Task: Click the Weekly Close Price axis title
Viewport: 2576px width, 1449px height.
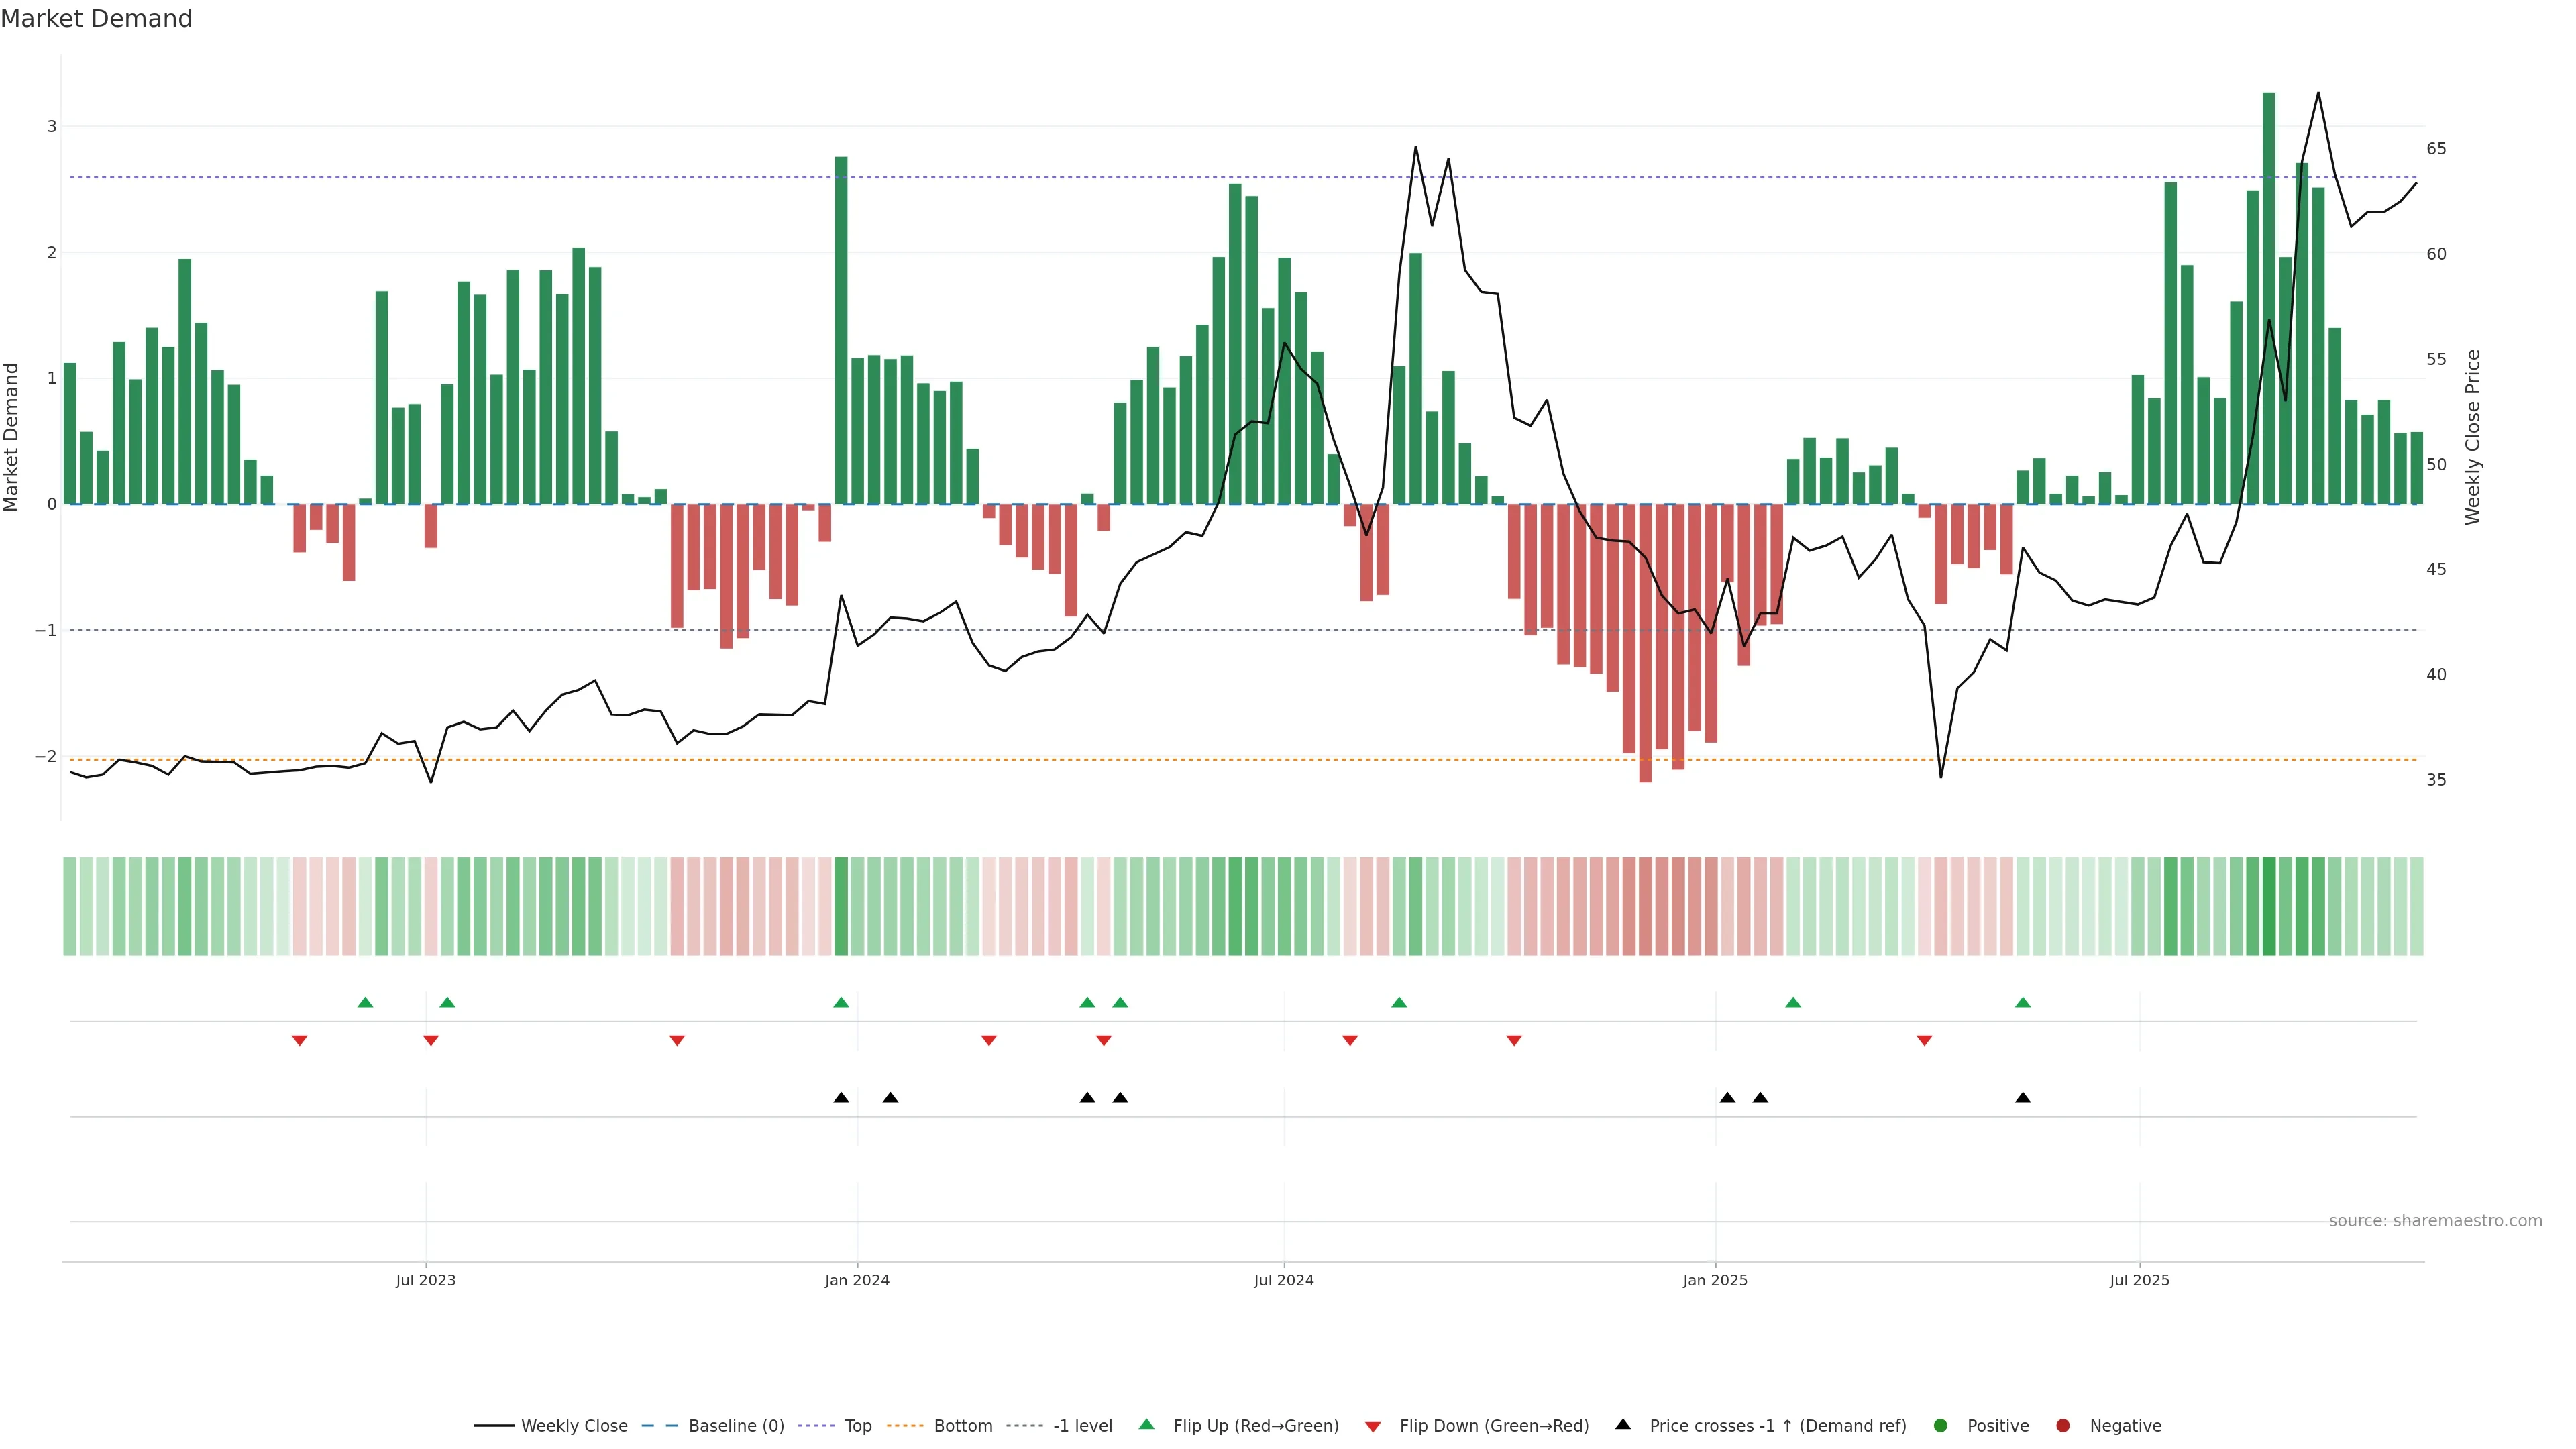Action: [x=2473, y=437]
